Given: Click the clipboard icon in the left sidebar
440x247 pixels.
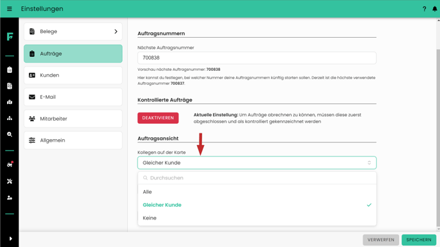Looking at the screenshot, I should pyautogui.click(x=10, y=70).
